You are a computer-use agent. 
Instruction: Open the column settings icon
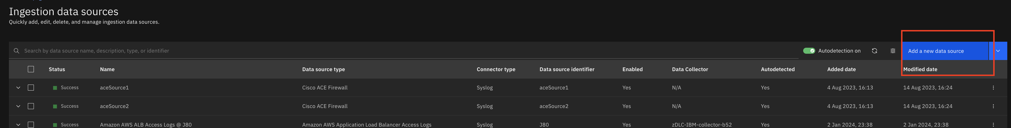(x=893, y=51)
